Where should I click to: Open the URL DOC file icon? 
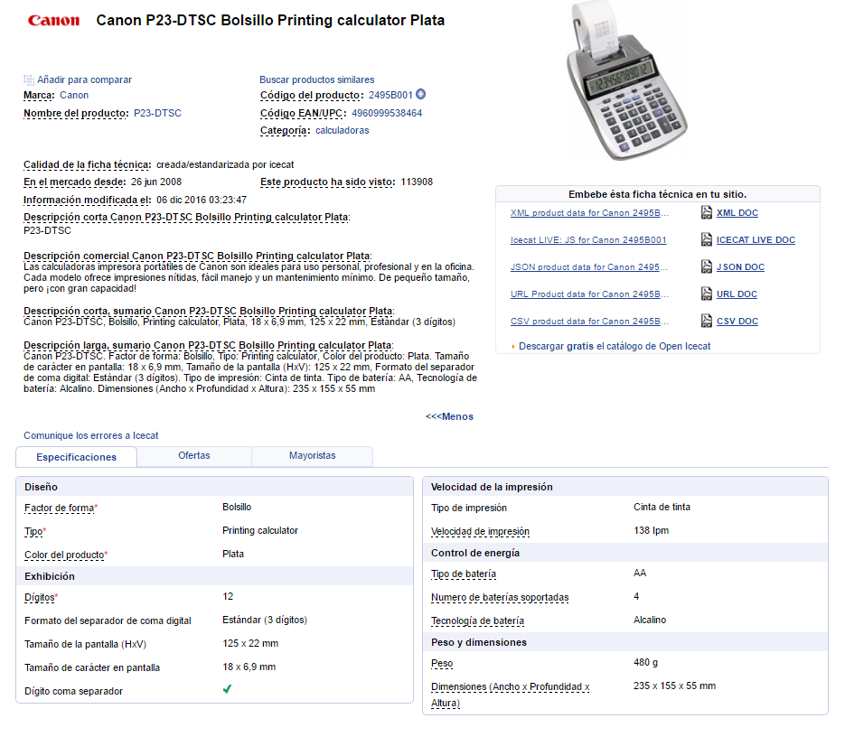click(x=708, y=294)
